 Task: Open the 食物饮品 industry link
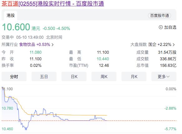click(x=27, y=44)
